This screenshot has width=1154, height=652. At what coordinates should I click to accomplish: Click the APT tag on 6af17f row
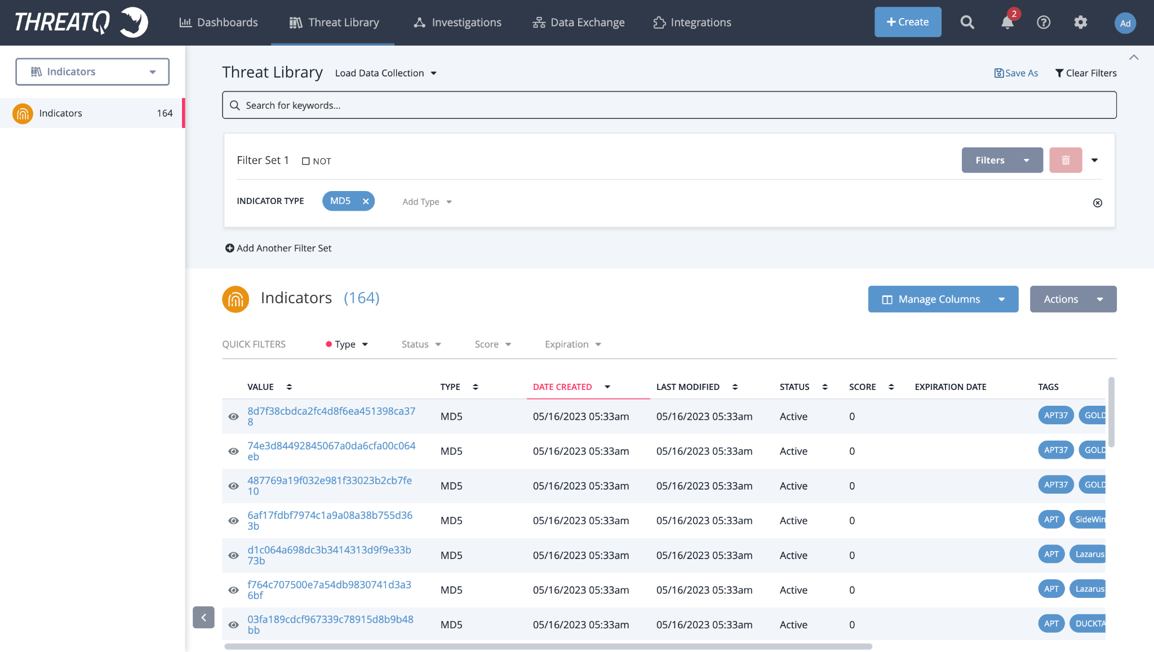pos(1051,520)
